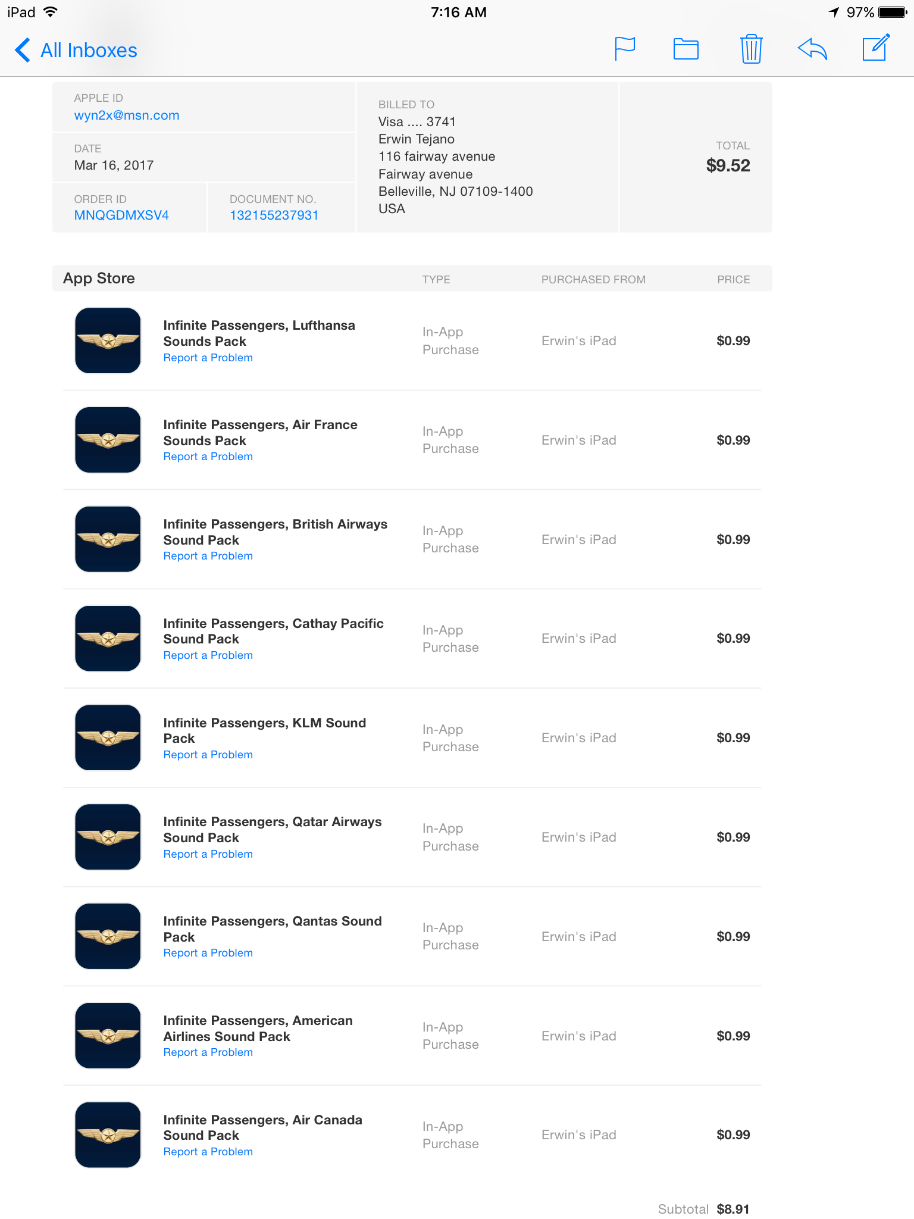Select the PURCHASED FROM column header

coord(593,280)
